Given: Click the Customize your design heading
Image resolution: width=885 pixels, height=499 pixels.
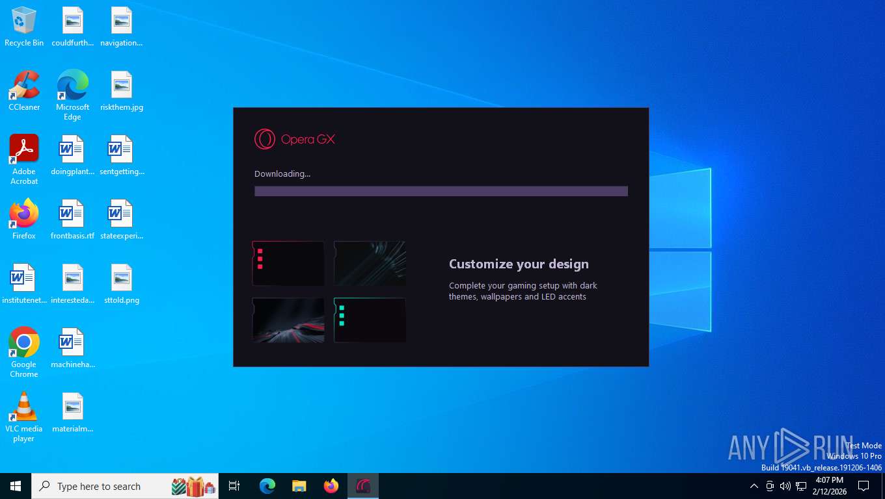Looking at the screenshot, I should point(519,264).
